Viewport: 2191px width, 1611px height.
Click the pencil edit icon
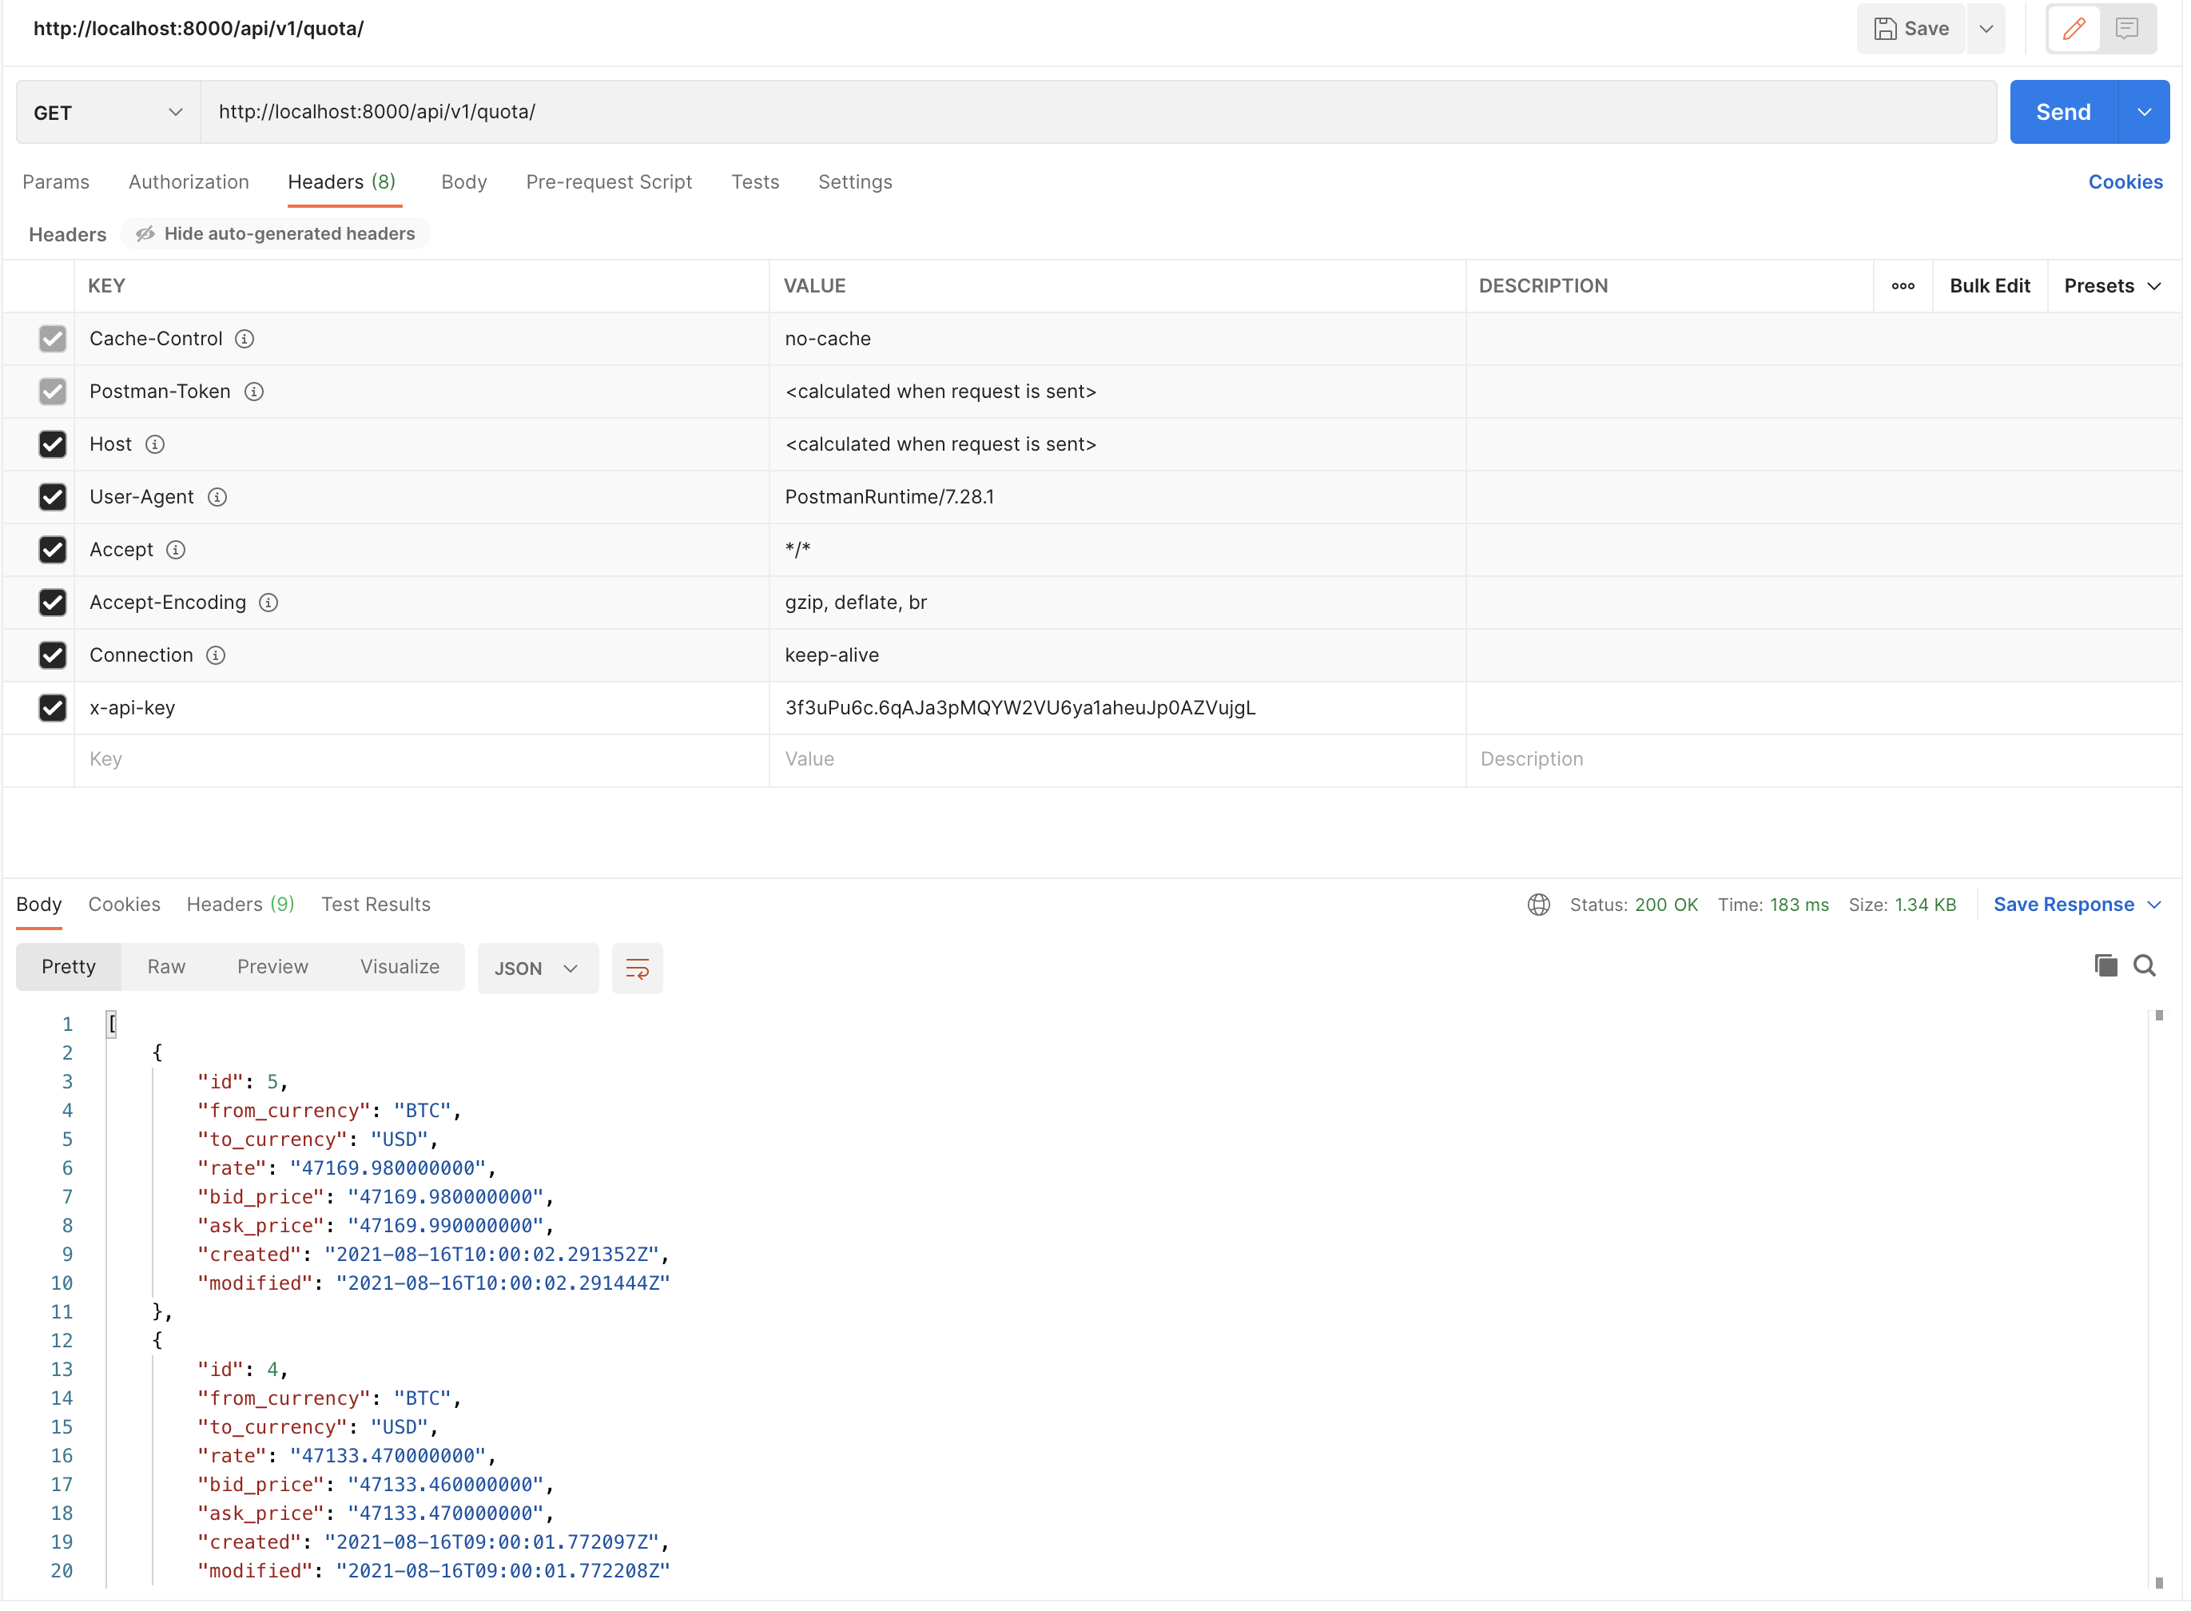(x=2073, y=28)
